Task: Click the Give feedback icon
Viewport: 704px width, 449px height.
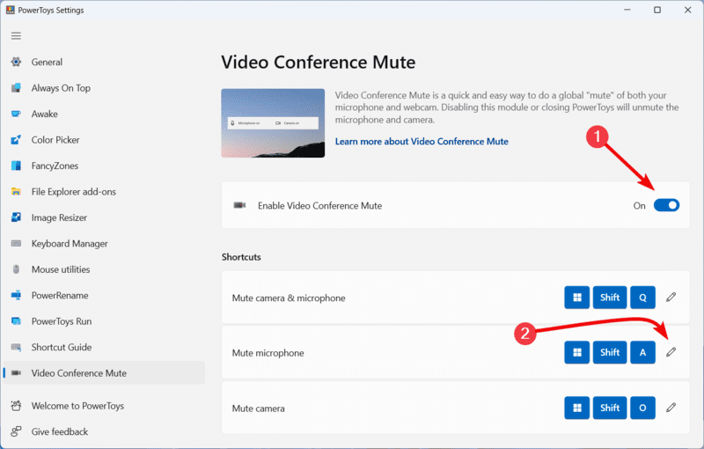Action: pyautogui.click(x=16, y=431)
